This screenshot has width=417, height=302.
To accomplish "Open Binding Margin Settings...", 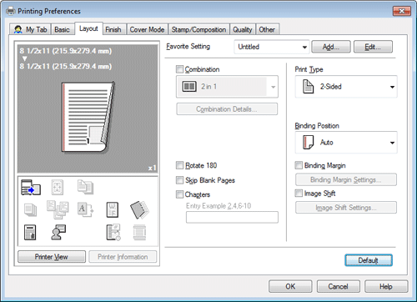I will (346, 179).
